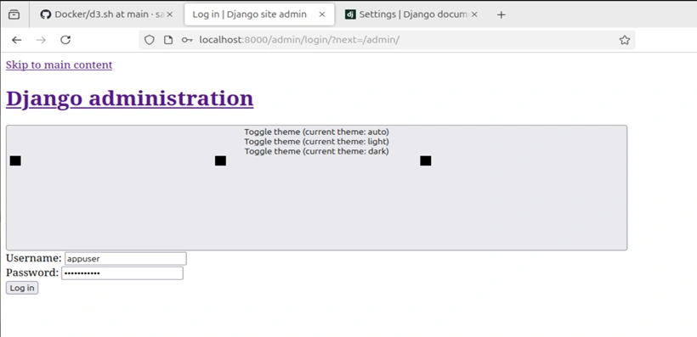Open a new tab with the plus button
This screenshot has width=697, height=337.
(501, 14)
